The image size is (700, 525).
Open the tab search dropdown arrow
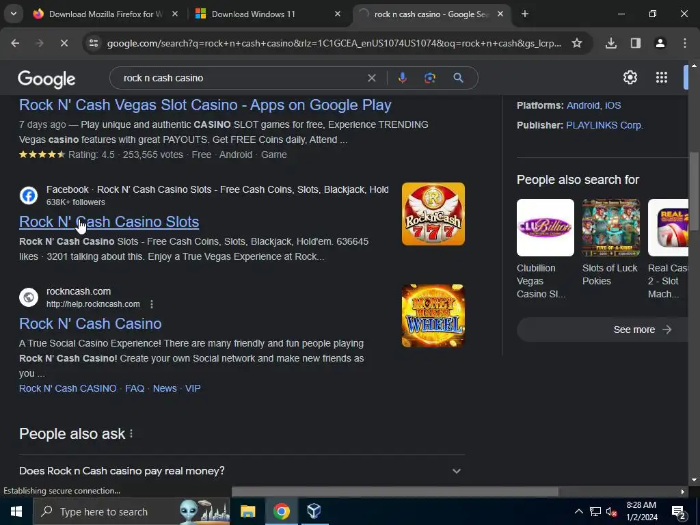pyautogui.click(x=14, y=14)
